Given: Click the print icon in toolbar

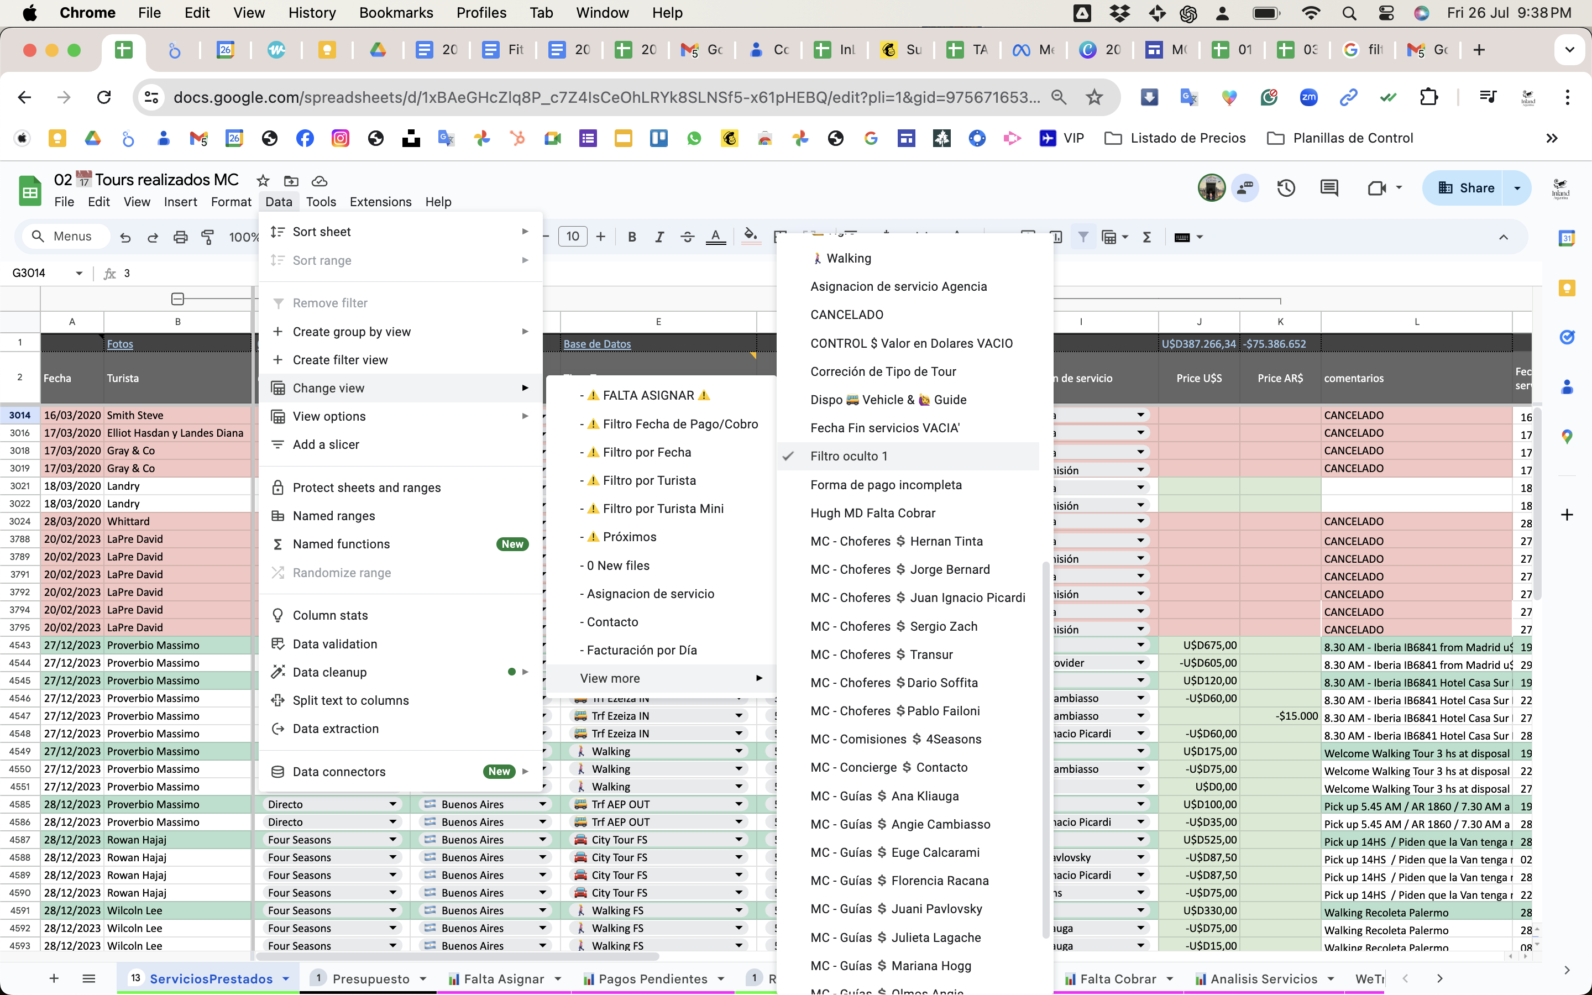Looking at the screenshot, I should 180,237.
